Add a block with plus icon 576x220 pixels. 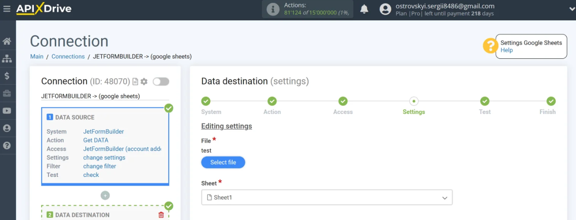(105, 196)
